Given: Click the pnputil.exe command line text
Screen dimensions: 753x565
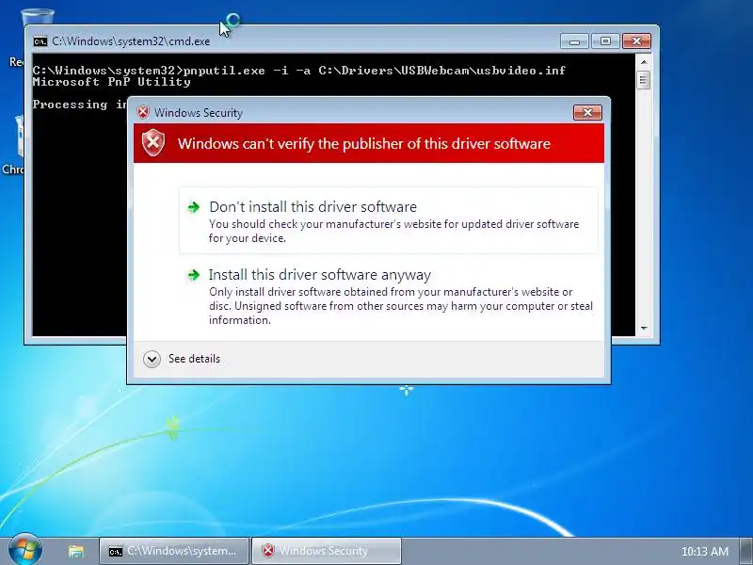Looking at the screenshot, I should tap(299, 71).
